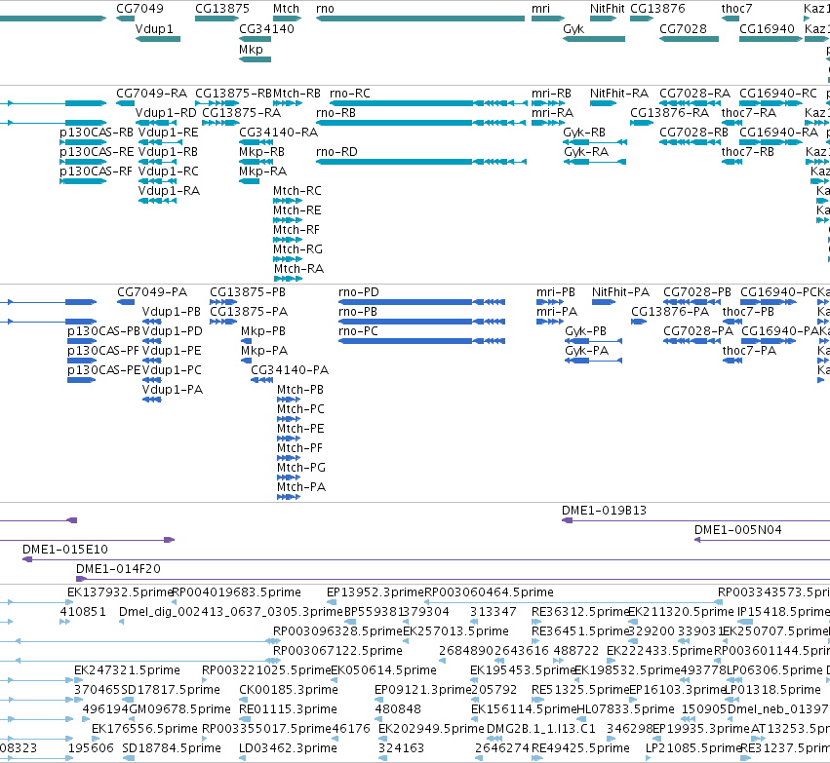Select transcript mri-RB

pyautogui.click(x=551, y=94)
